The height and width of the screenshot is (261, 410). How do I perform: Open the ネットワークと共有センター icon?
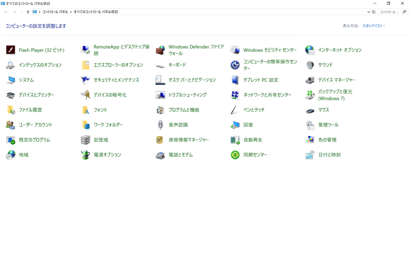(235, 95)
